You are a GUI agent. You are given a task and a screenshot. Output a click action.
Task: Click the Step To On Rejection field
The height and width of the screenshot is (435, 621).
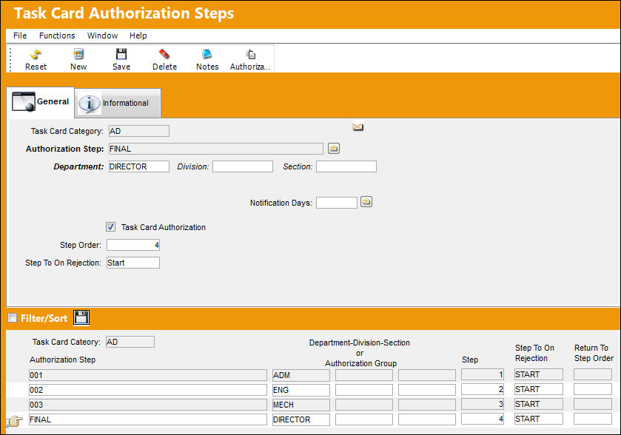pyautogui.click(x=133, y=263)
